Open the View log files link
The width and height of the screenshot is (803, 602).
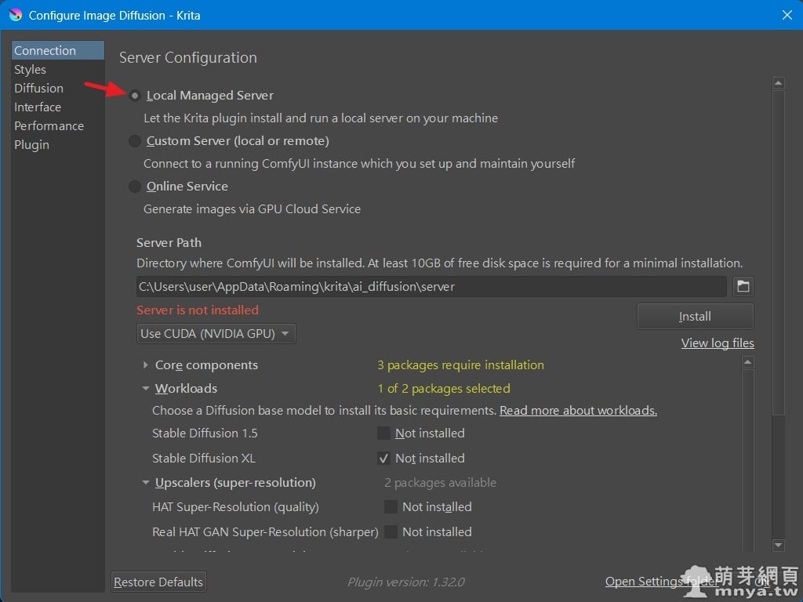pyautogui.click(x=718, y=343)
